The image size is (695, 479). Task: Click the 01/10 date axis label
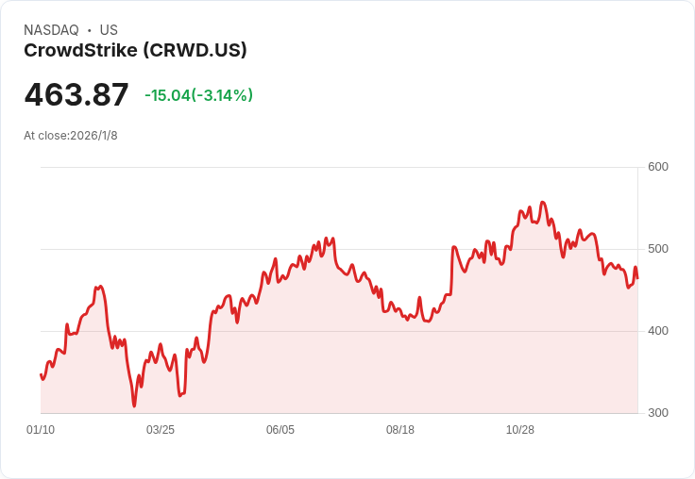coord(41,429)
